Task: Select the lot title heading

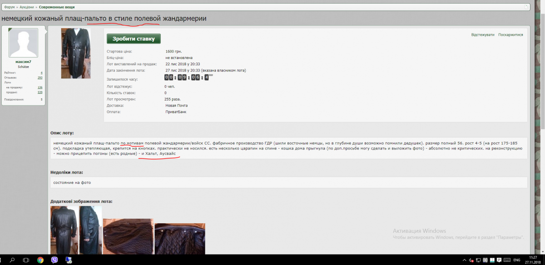Action: (x=104, y=19)
